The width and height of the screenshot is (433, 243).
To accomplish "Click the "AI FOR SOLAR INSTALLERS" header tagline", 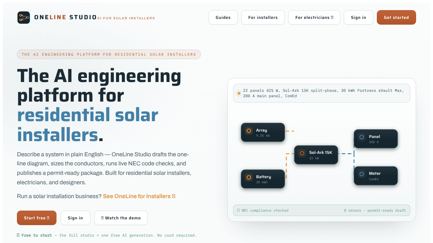I will coord(126,18).
